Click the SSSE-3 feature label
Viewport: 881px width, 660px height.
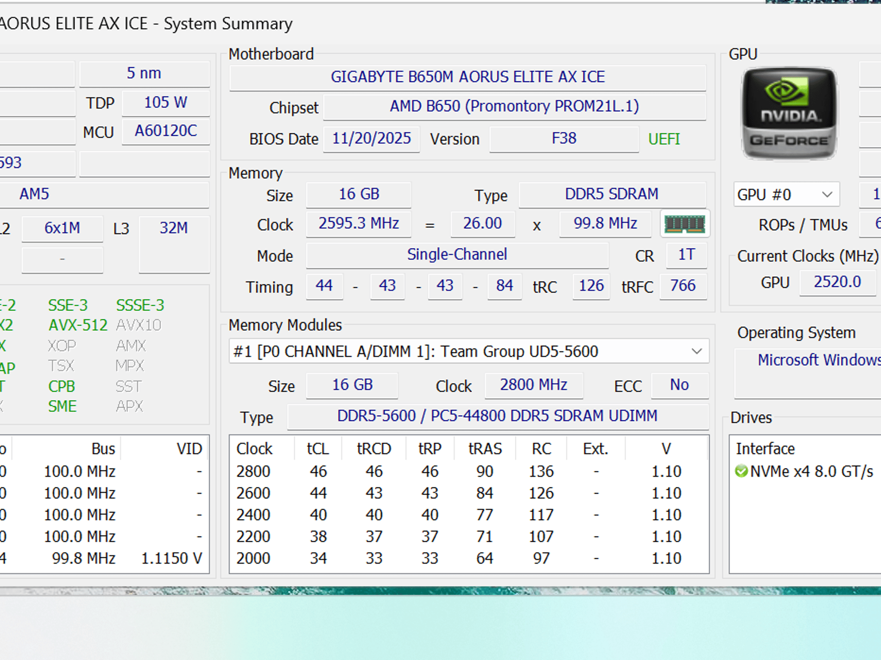(140, 306)
